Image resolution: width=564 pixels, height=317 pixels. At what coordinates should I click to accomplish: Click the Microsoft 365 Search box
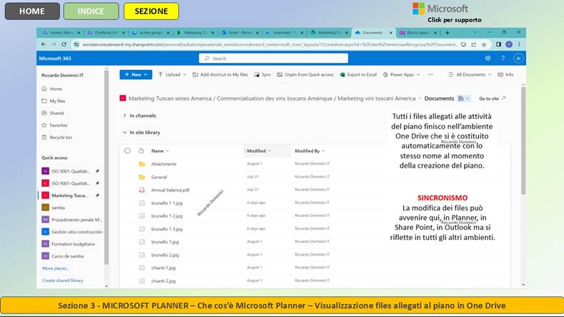pyautogui.click(x=273, y=59)
